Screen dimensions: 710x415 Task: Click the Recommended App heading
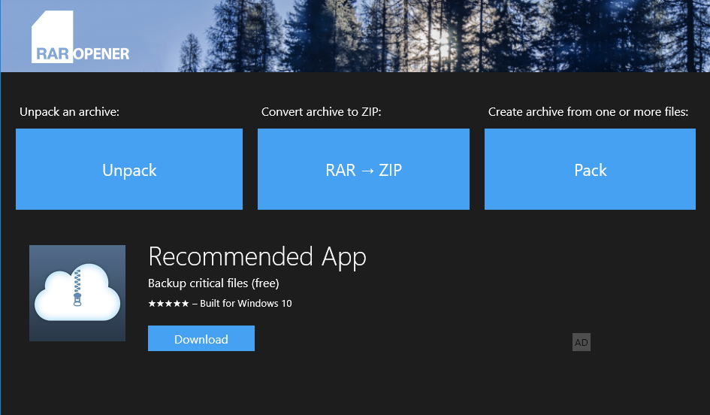click(x=257, y=256)
